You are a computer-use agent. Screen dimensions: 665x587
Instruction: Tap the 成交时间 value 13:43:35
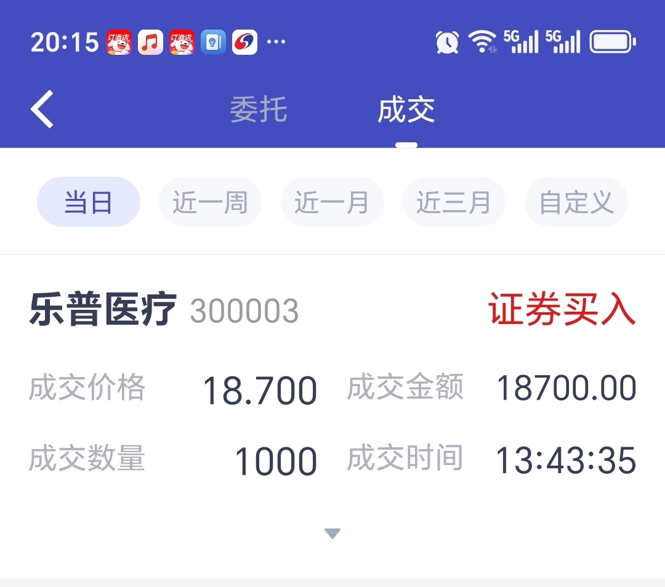[566, 460]
